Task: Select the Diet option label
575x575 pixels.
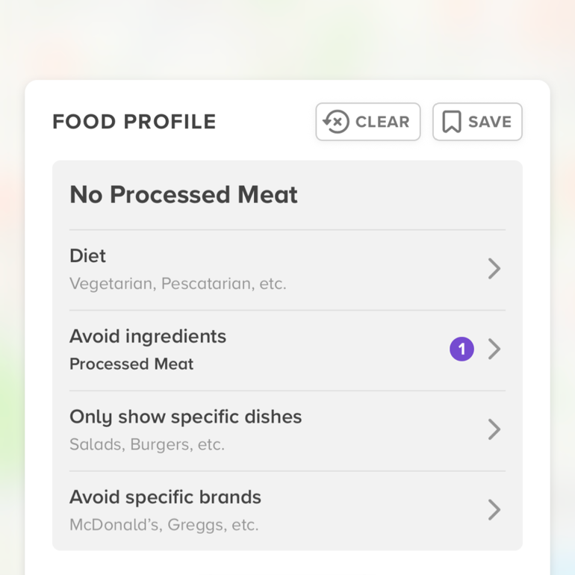Action: [x=88, y=256]
